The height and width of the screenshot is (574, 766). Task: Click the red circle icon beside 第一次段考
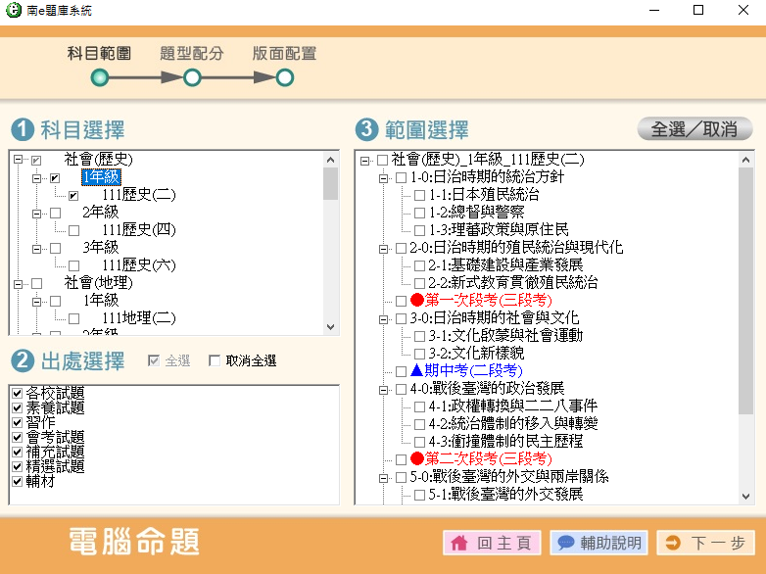pyautogui.click(x=416, y=301)
